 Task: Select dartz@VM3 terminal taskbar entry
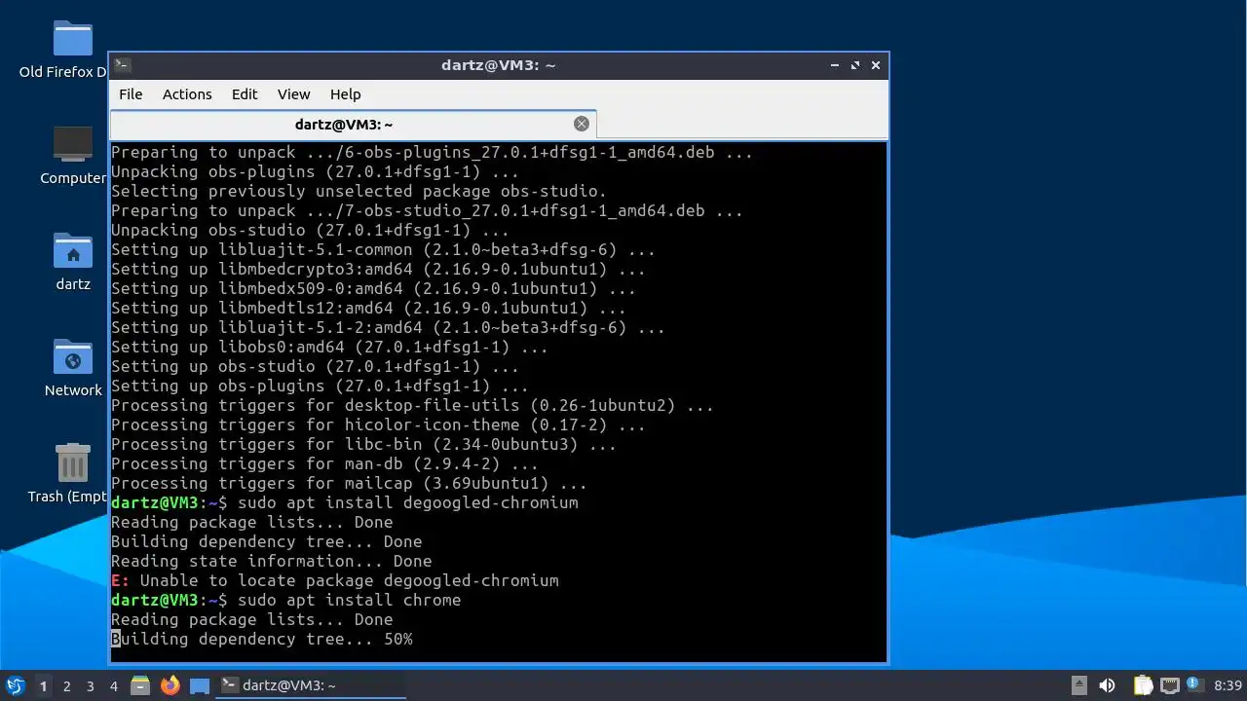[x=310, y=685]
